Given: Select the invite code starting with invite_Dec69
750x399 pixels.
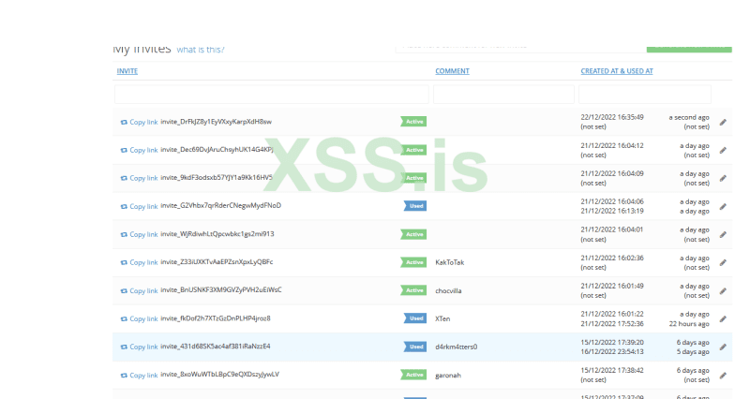Looking at the screenshot, I should coord(217,150).
